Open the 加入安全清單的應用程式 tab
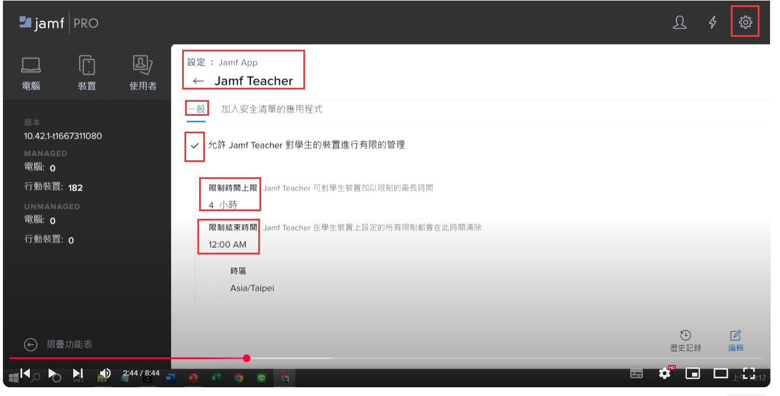Viewport: 780px width, 396px height. tap(272, 109)
